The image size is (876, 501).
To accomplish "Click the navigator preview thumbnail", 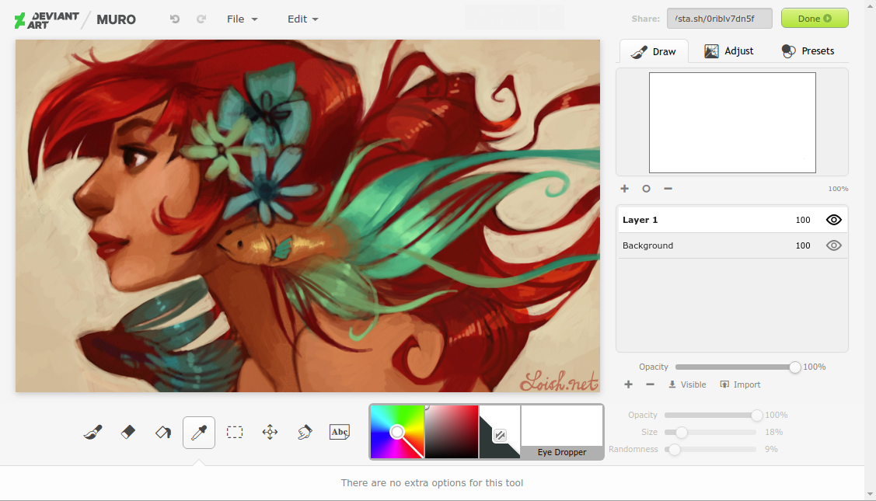I will [x=732, y=122].
